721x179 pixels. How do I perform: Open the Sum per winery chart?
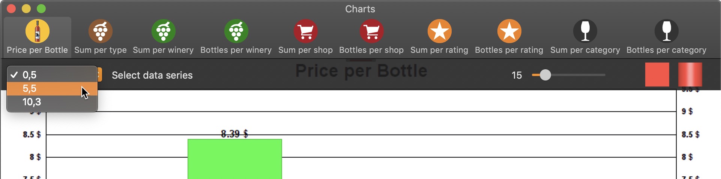point(163,37)
